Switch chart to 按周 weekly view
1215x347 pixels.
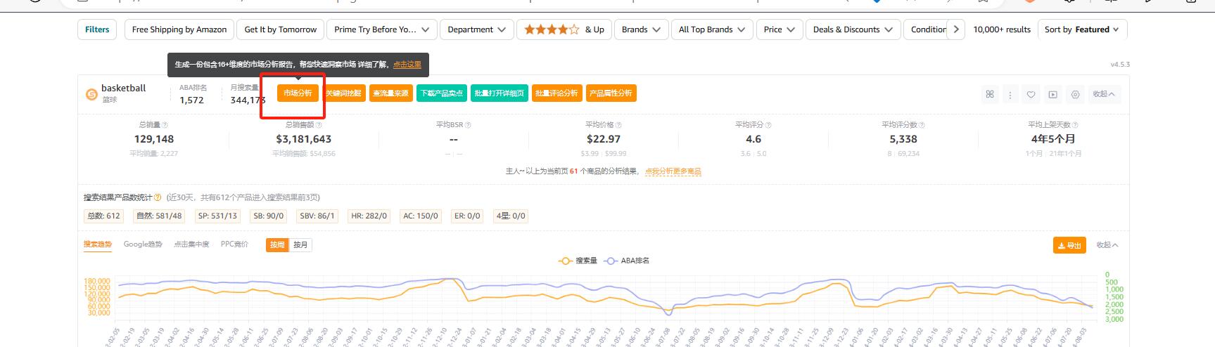277,244
